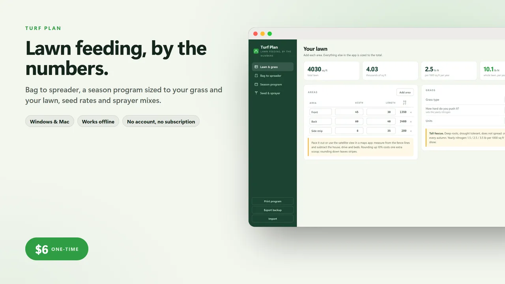Click the $6 one-time price button

[57, 249]
